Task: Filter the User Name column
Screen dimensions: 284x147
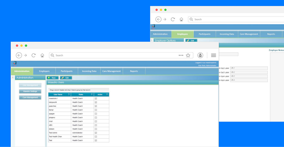Action: 69,94
